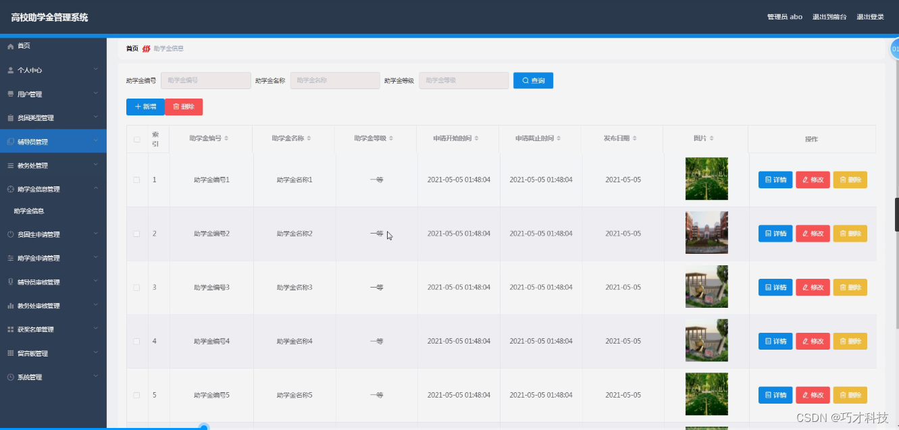Click the pencil 修改 icon on row 2
This screenshot has width=899, height=430.
pyautogui.click(x=804, y=233)
